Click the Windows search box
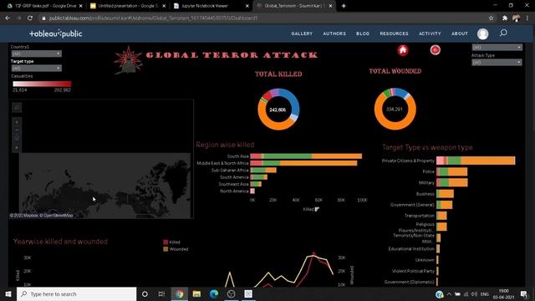Viewport: 535px width, 301px height. pyautogui.click(x=76, y=293)
